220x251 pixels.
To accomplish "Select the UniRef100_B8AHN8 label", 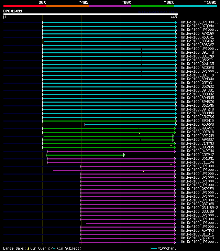I will pos(197,113).
